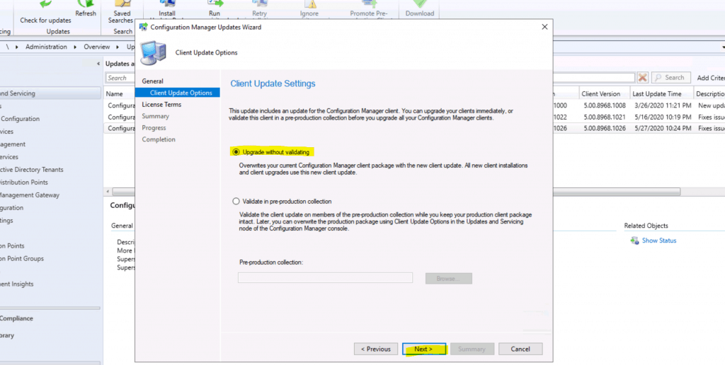Image resolution: width=725 pixels, height=365 pixels.
Task: Select Validate in pre-production collection option
Action: [236, 202]
